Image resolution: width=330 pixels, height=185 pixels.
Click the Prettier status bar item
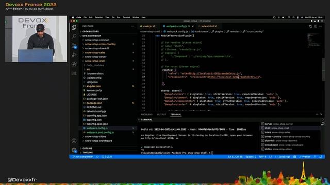[x=305, y=157]
